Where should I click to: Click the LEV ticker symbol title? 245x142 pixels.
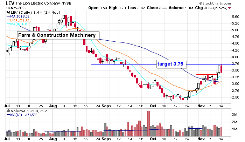tap(10, 3)
